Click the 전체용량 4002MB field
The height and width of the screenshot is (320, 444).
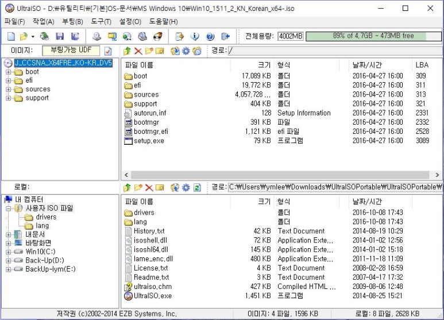coord(291,36)
